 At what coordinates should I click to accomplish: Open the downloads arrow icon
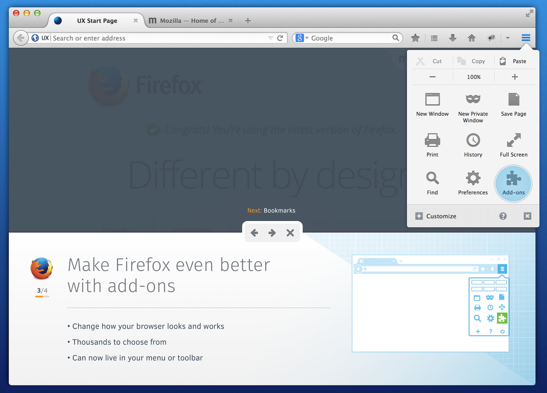pyautogui.click(x=453, y=38)
